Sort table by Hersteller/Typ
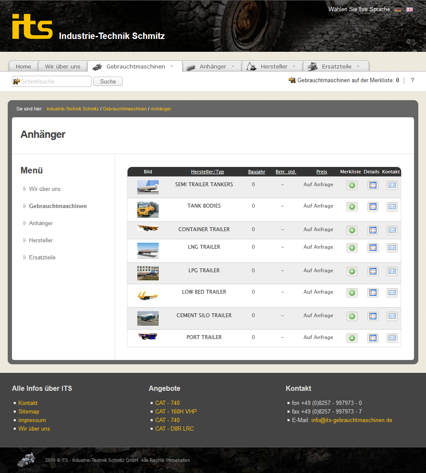This screenshot has height=473, width=426. click(207, 172)
